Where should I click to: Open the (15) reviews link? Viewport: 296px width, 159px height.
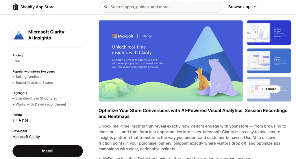click(25, 120)
